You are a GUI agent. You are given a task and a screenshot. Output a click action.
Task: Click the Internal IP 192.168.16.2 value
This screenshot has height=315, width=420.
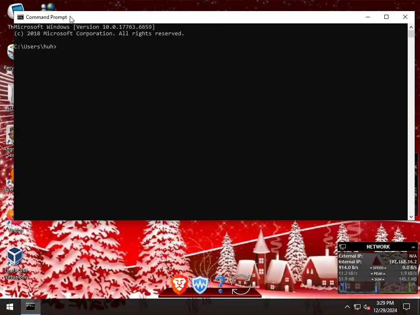point(403,262)
